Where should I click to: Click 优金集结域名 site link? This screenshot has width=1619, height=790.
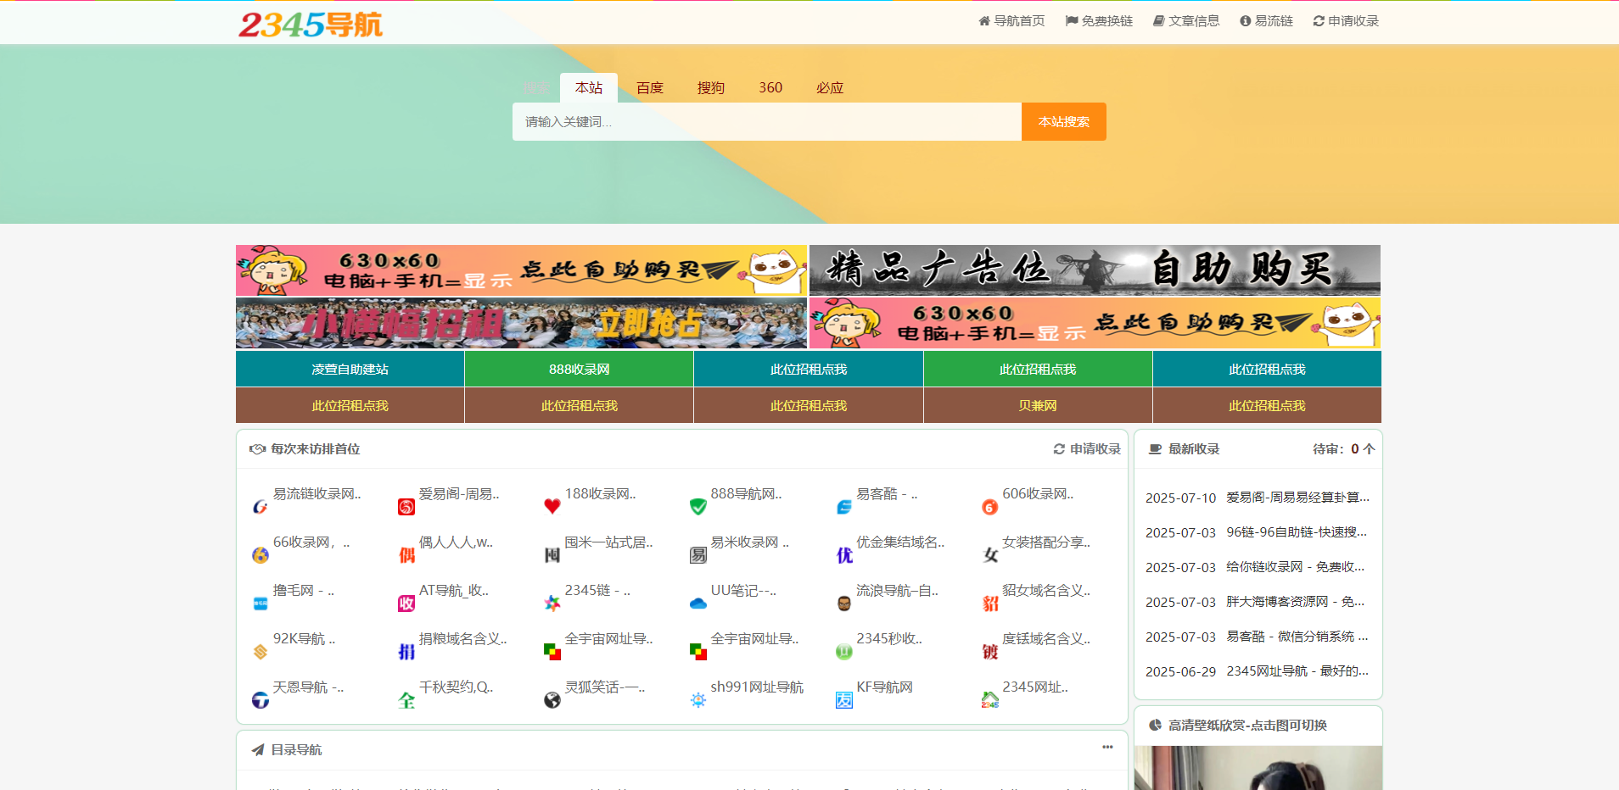(900, 542)
